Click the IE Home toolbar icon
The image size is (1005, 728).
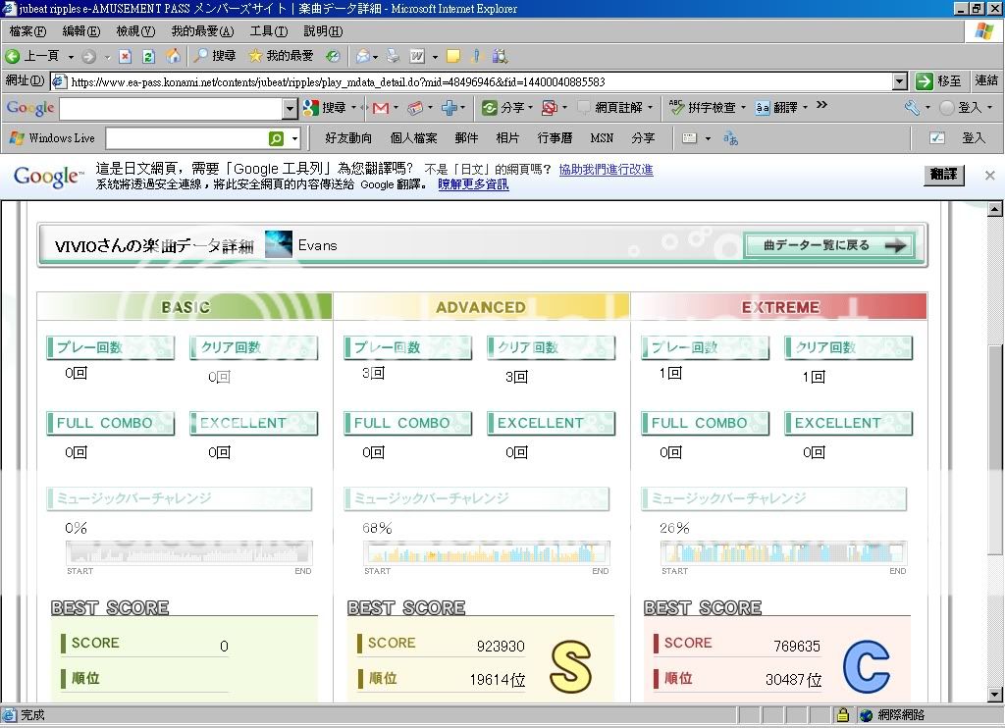pos(173,56)
